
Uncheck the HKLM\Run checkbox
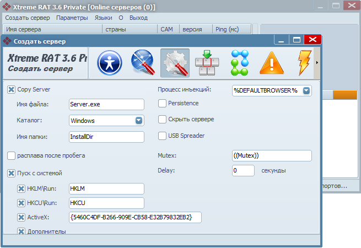21,188
